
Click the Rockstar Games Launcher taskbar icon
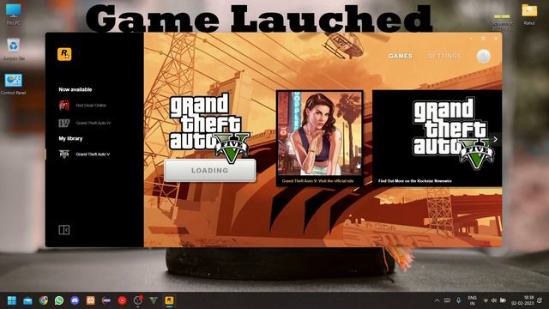click(x=170, y=300)
